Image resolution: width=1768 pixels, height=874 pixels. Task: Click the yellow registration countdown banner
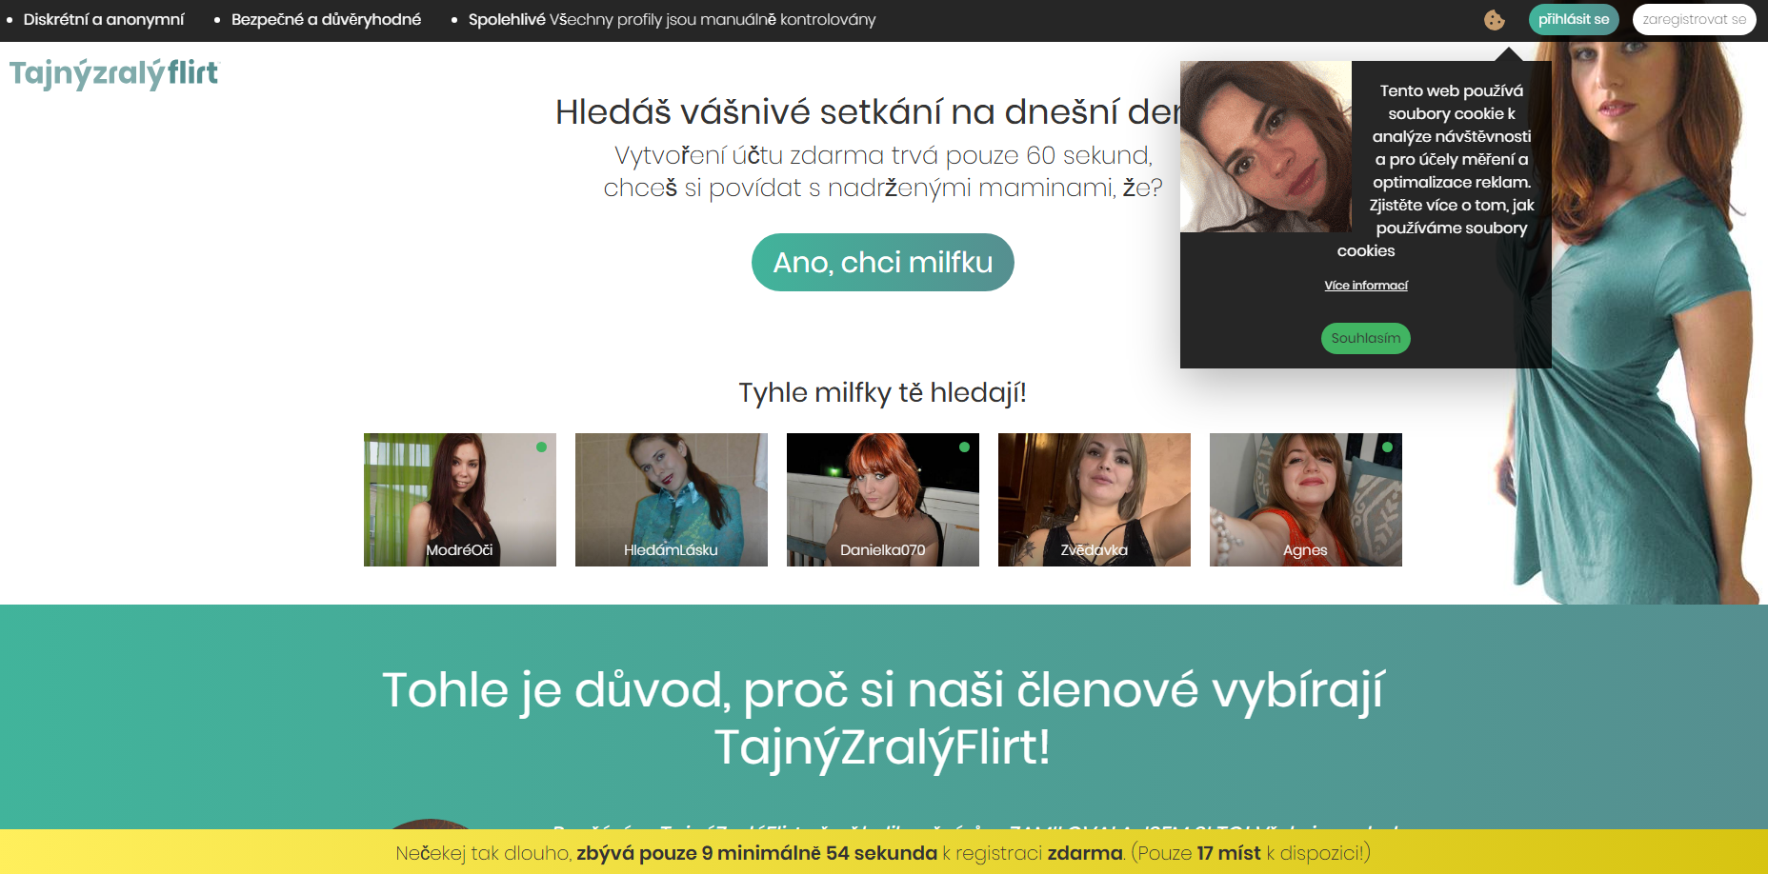(x=882, y=852)
